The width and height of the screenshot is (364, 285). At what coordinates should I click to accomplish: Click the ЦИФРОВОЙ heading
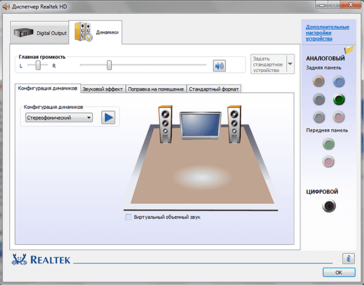click(322, 192)
